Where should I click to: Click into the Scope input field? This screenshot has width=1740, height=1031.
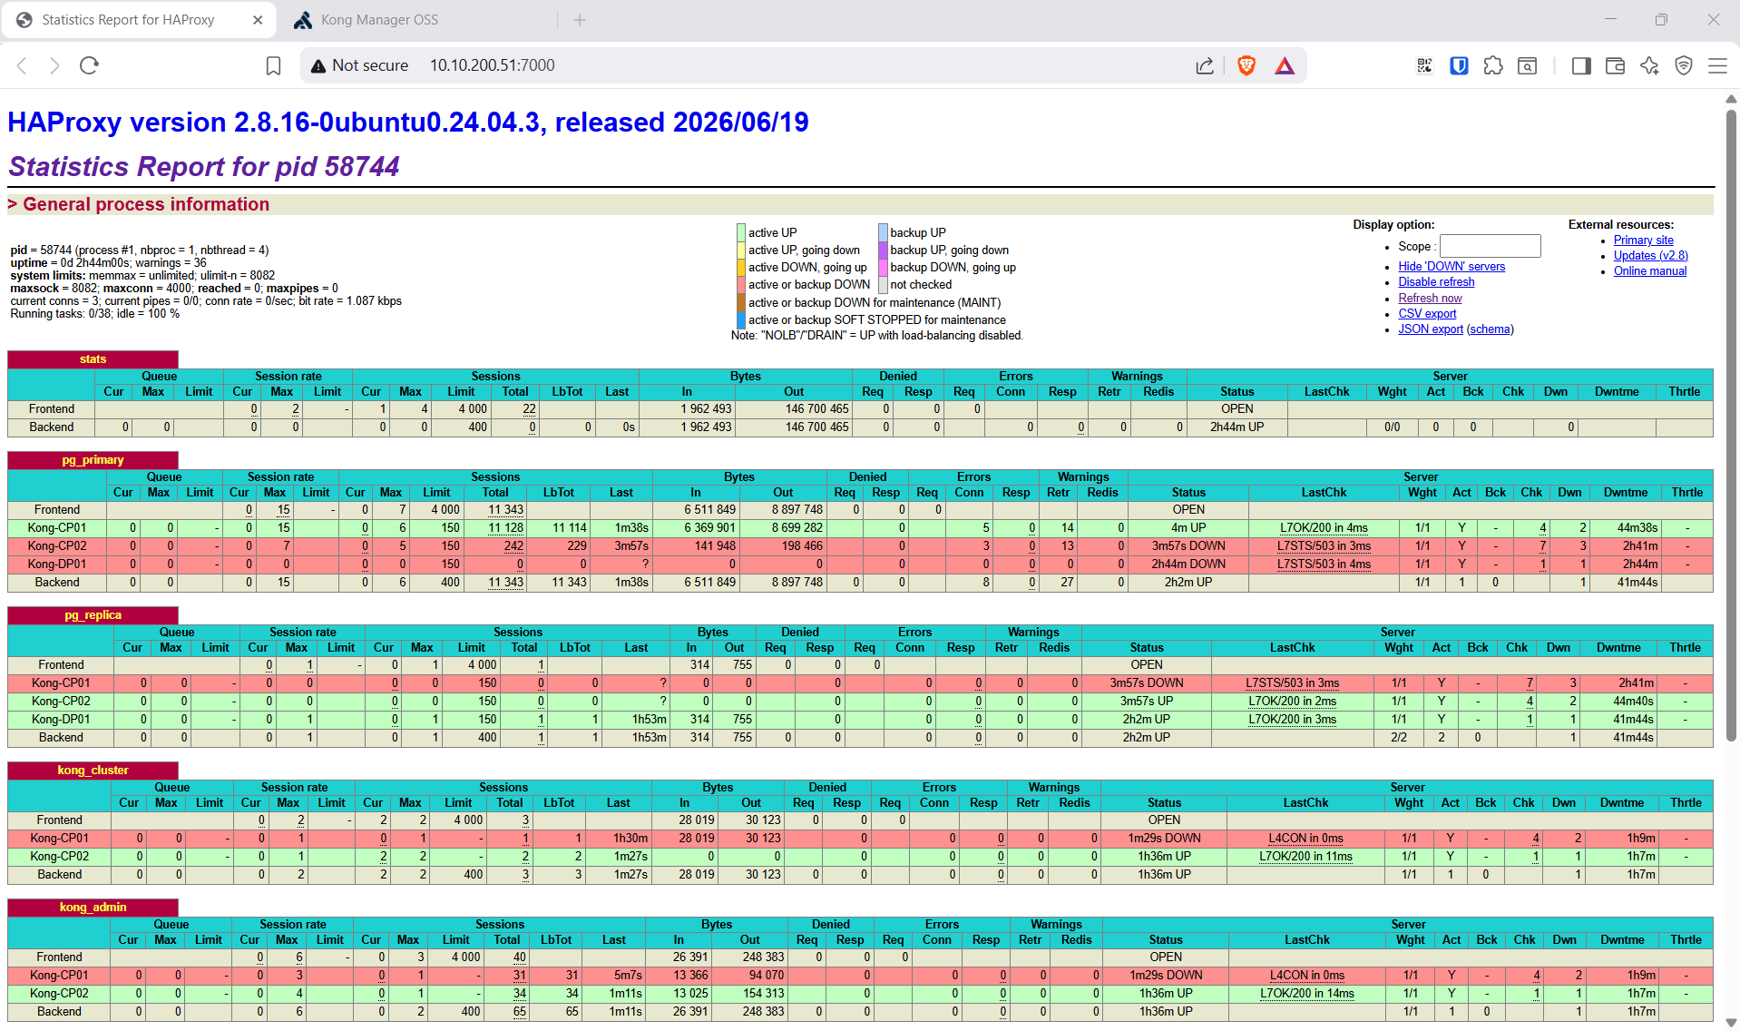(1490, 246)
